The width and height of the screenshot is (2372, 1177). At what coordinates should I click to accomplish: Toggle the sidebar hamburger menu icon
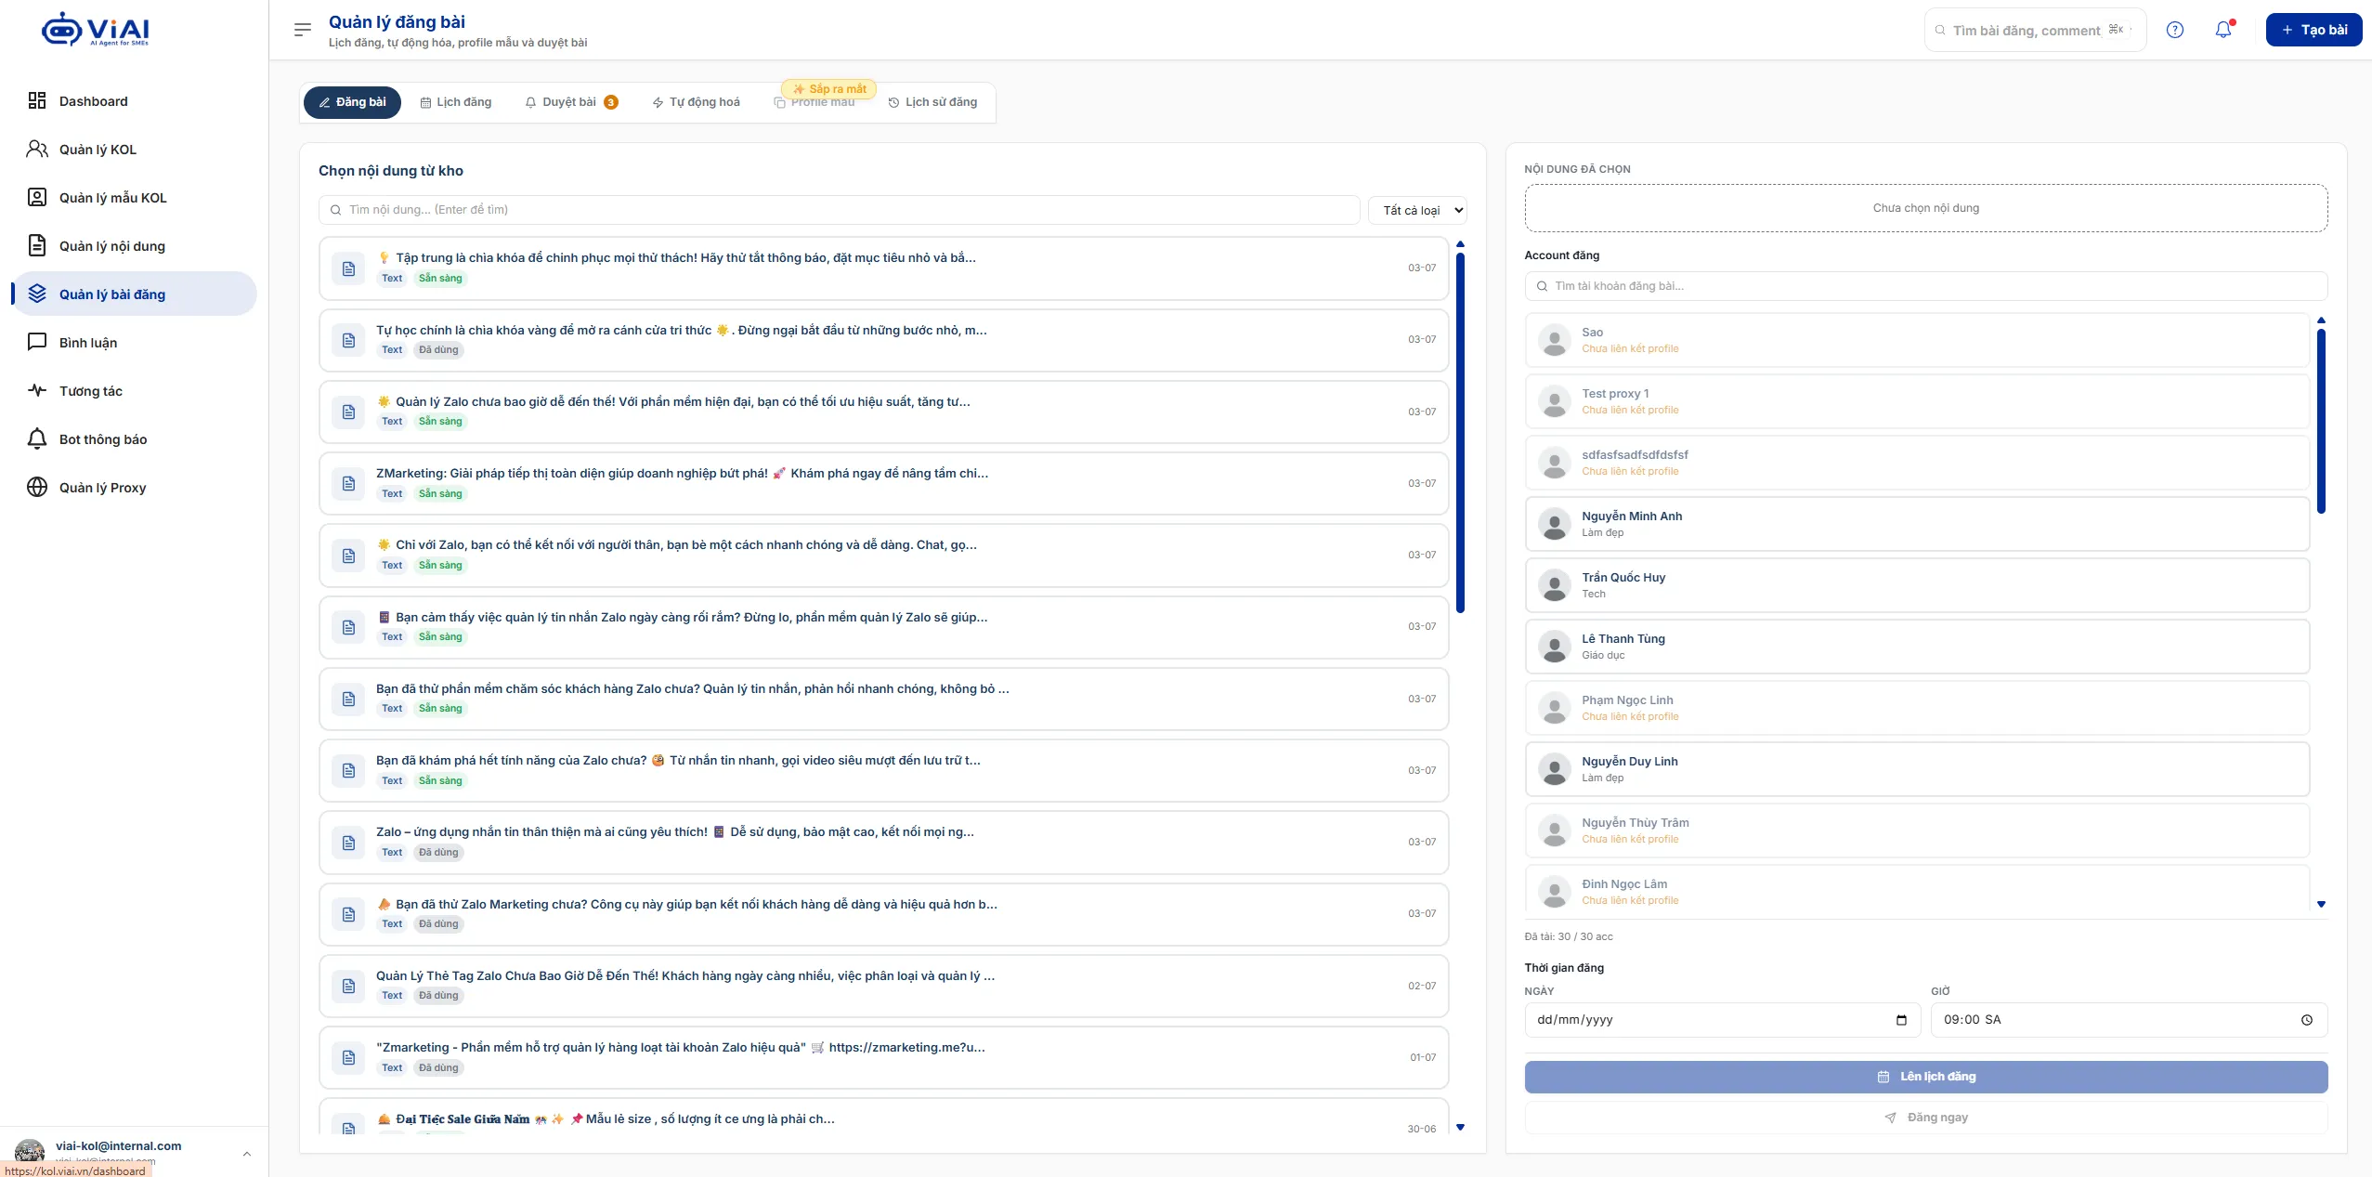point(302,30)
